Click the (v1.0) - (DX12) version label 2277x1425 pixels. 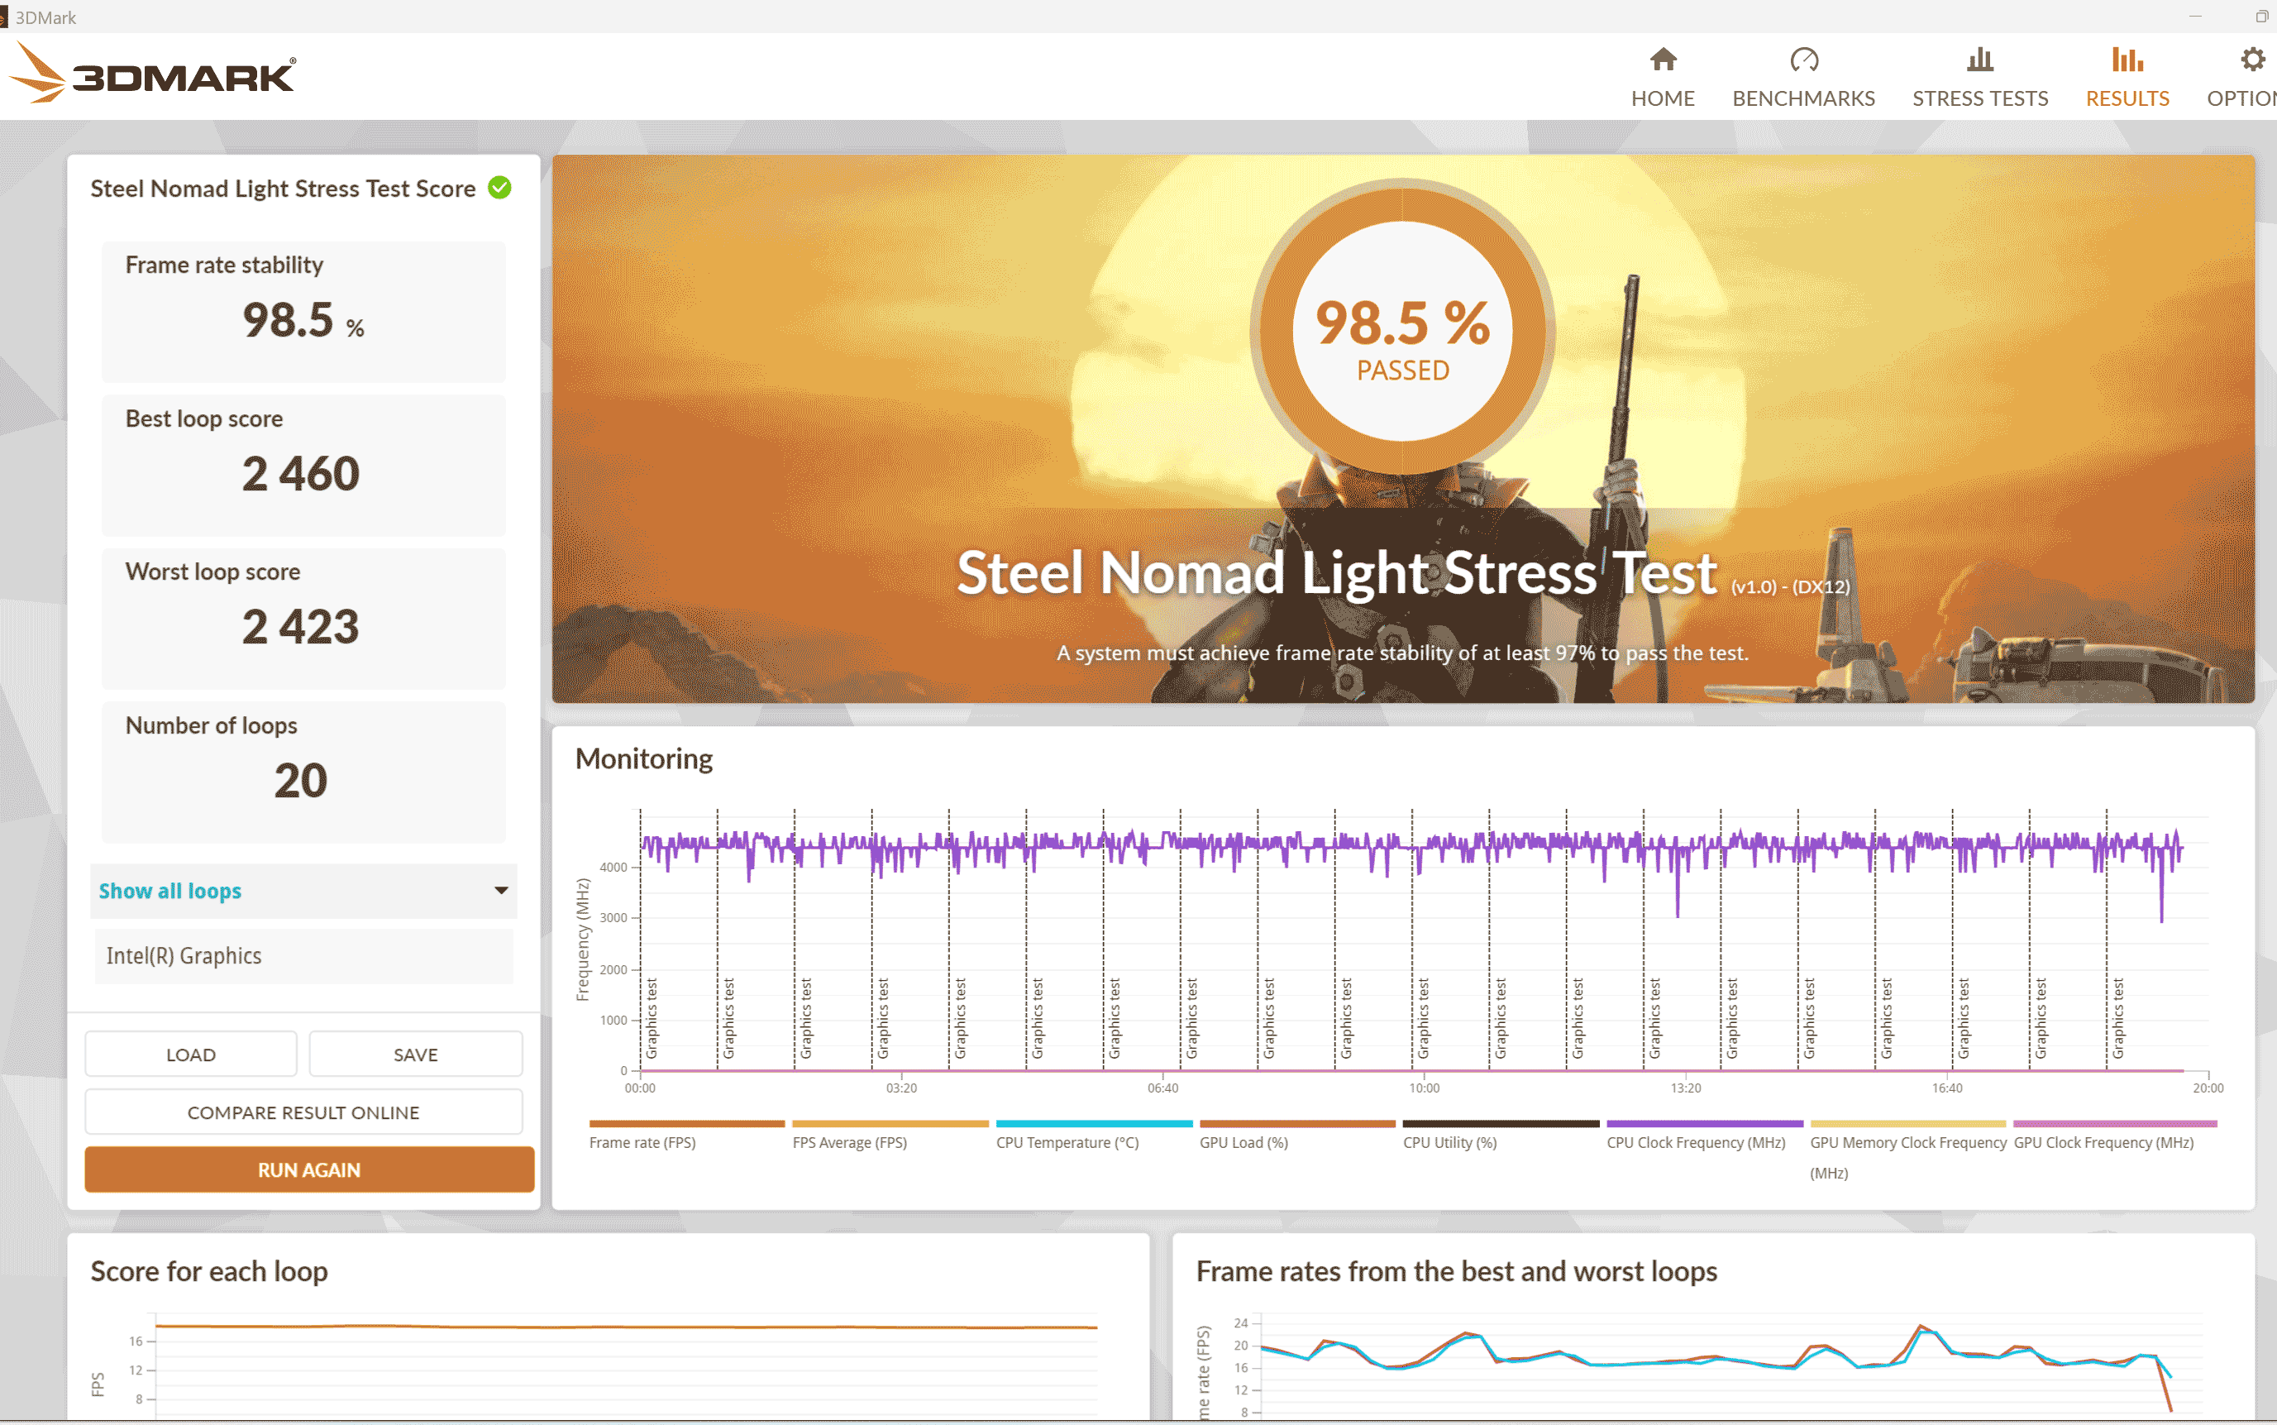click(x=1790, y=586)
